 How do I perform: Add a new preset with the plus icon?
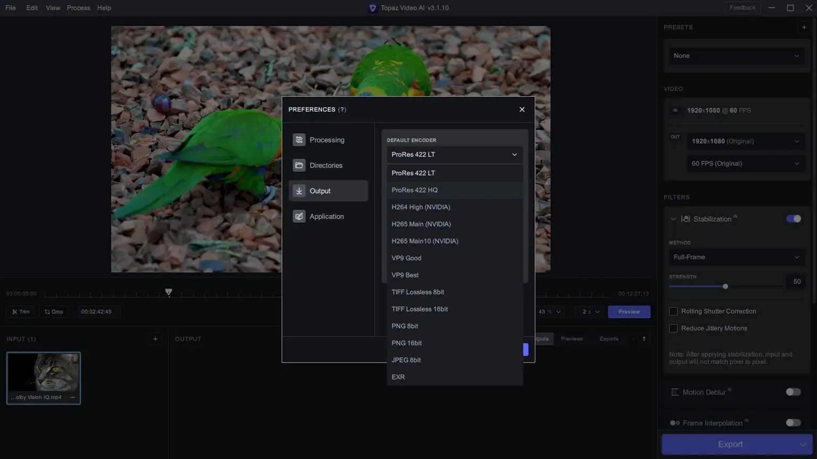[x=804, y=27]
